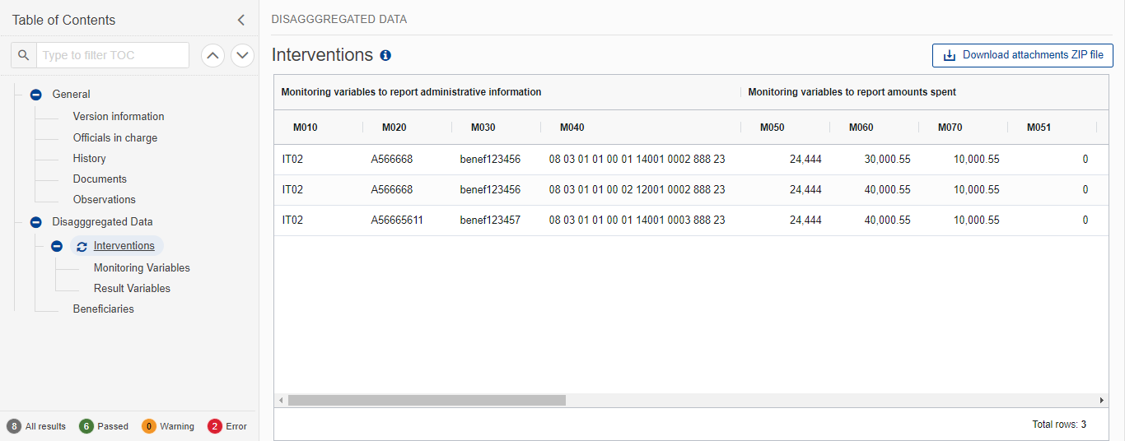Jump to previous TOC item with up arrow
1125x441 pixels.
[x=212, y=55]
